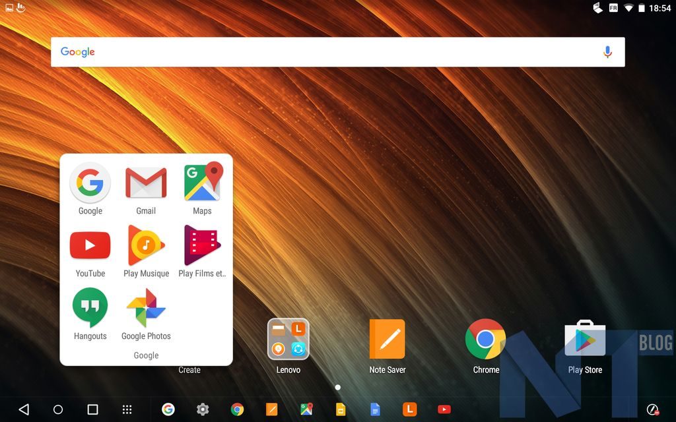The width and height of the screenshot is (676, 422).
Task: Tap the battery status icon
Action: click(642, 8)
